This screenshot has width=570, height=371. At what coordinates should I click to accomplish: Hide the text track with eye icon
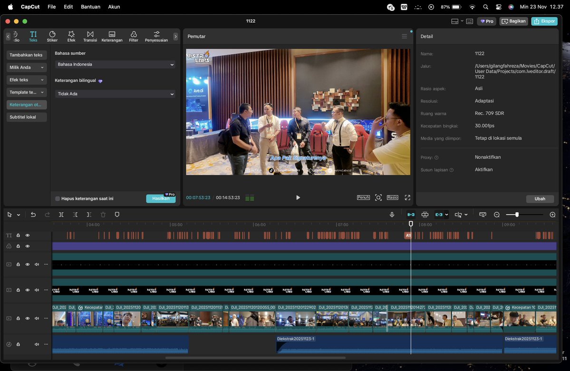click(28, 235)
